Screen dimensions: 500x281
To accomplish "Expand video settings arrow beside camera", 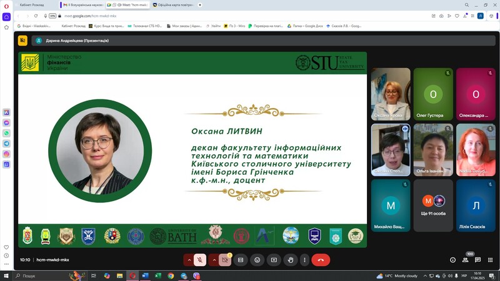I will pyautogui.click(x=214, y=260).
